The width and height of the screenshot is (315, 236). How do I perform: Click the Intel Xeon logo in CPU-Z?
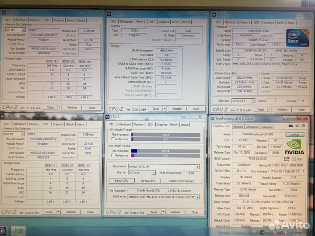[297, 38]
